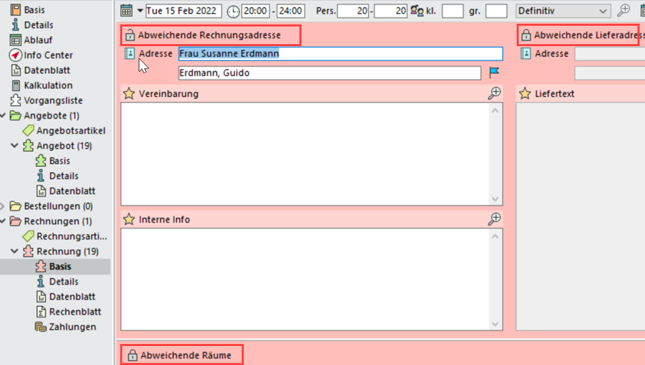Toggle the Abweichende Rechnungsadresse lock
Image resolution: width=645 pixels, height=365 pixels.
[x=129, y=35]
